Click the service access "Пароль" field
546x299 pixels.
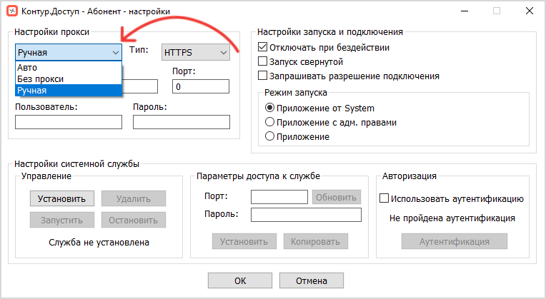(306, 215)
